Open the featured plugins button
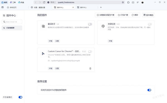The width and height of the screenshot is (167, 103). point(148,15)
